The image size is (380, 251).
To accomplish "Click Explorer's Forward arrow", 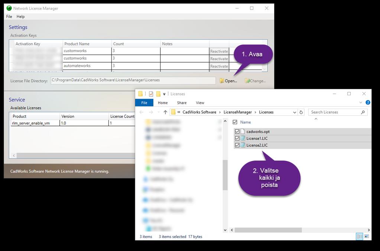I will [151, 112].
